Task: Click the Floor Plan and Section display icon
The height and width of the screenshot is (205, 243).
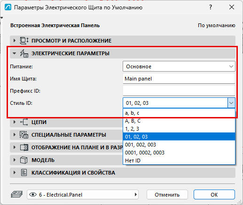Action: [x=24, y=147]
